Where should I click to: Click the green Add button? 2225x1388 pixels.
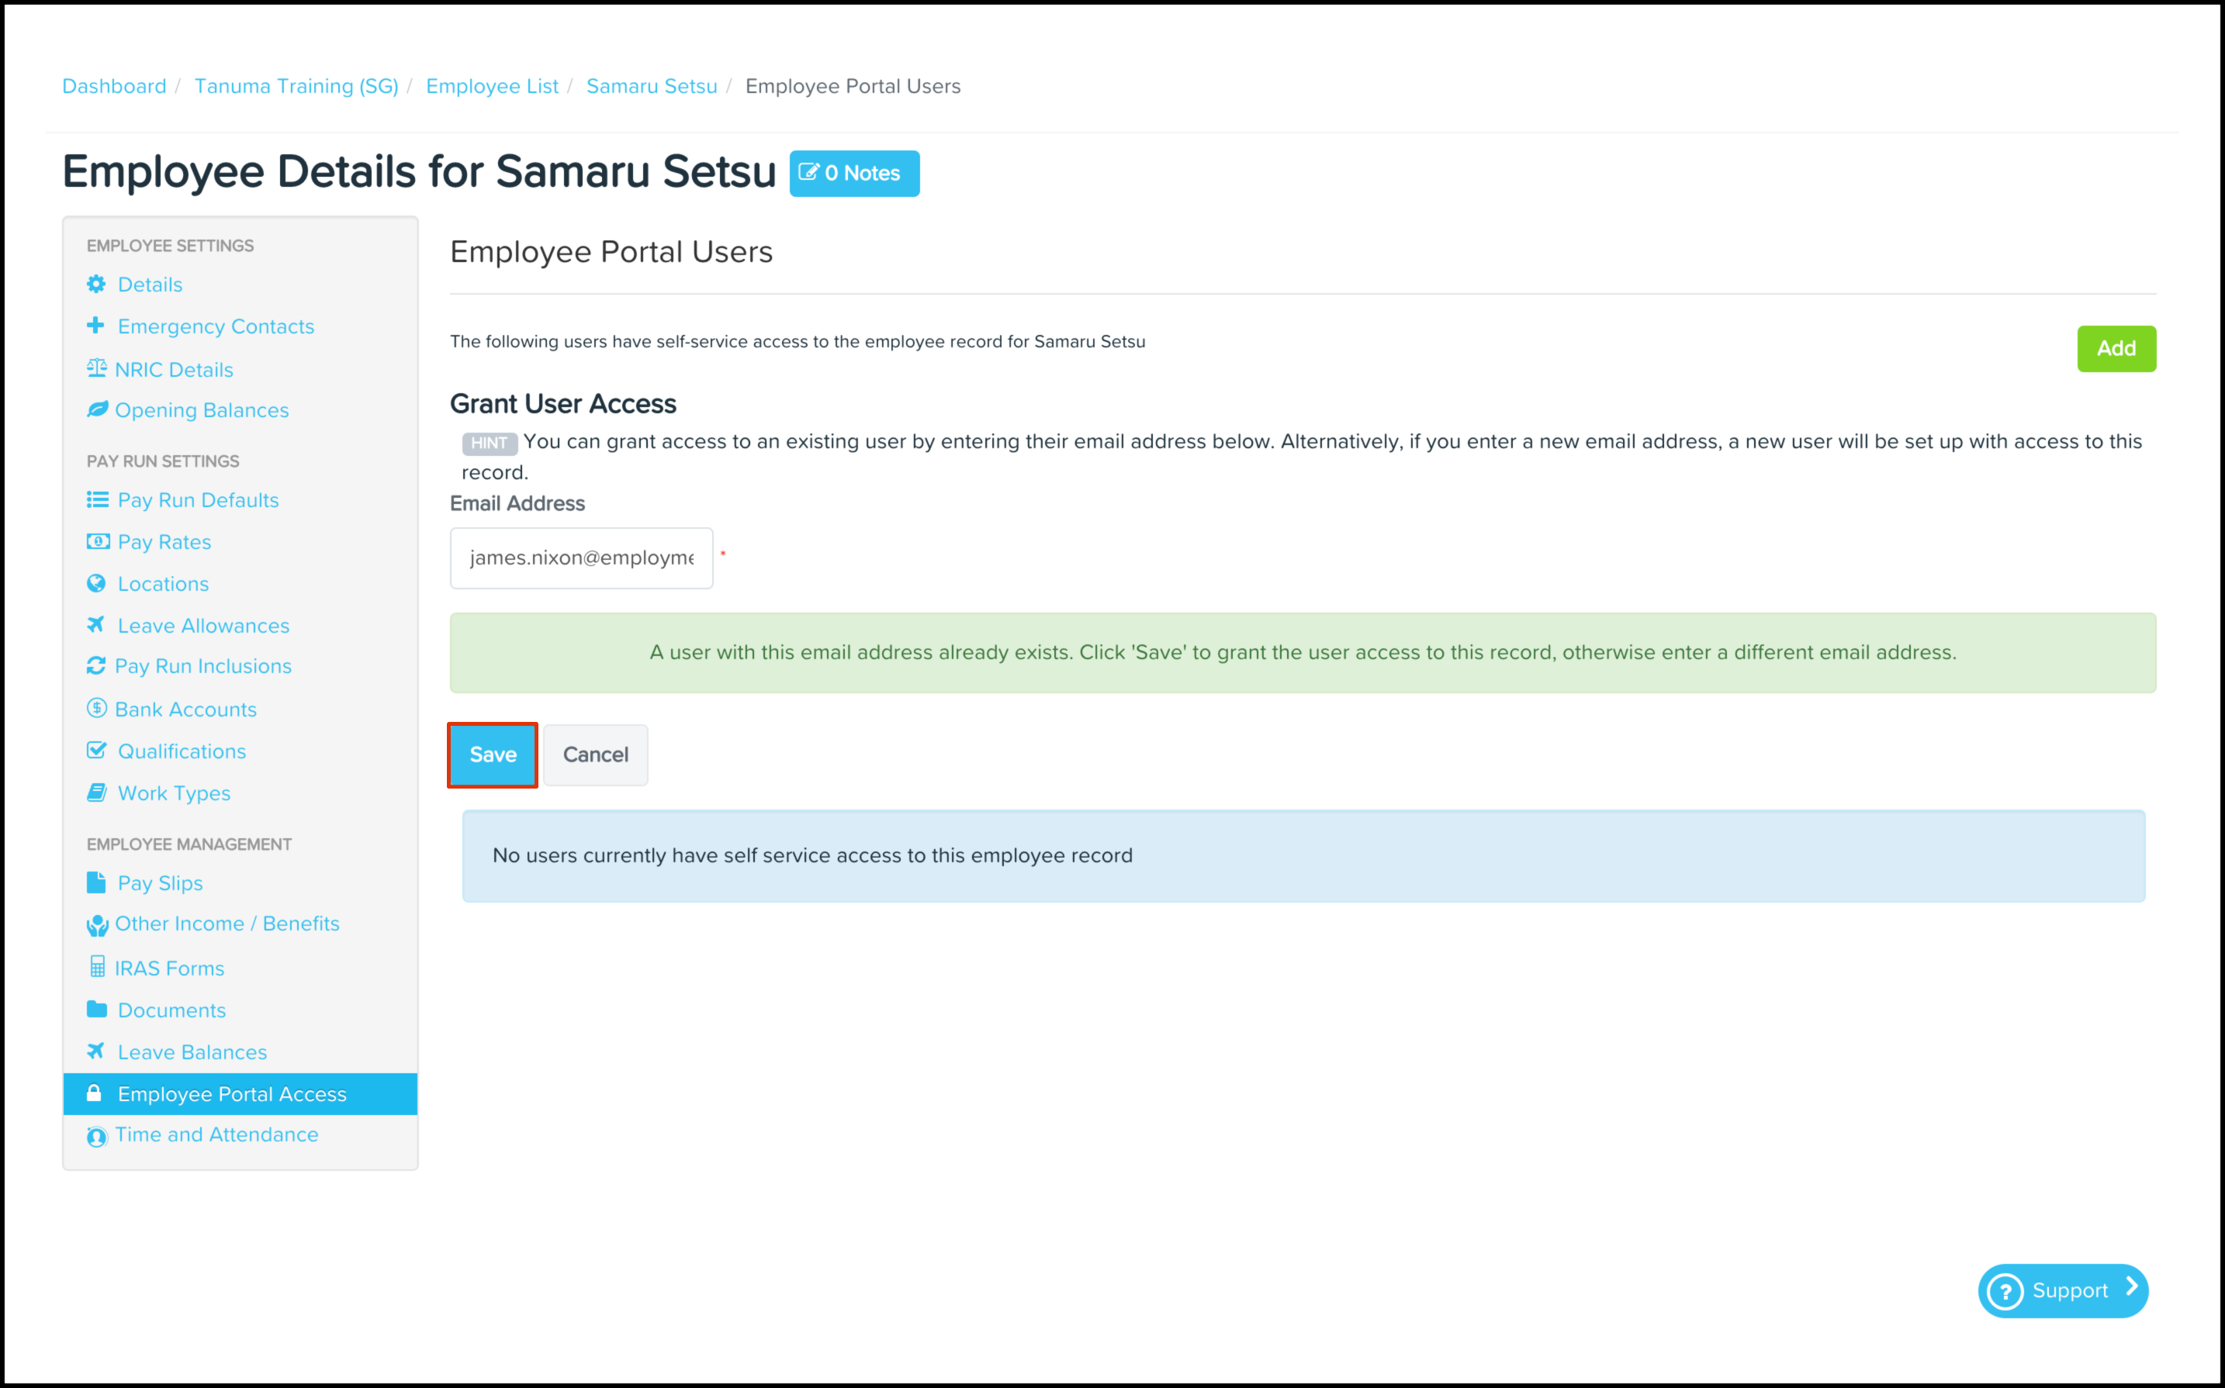[x=2116, y=349]
